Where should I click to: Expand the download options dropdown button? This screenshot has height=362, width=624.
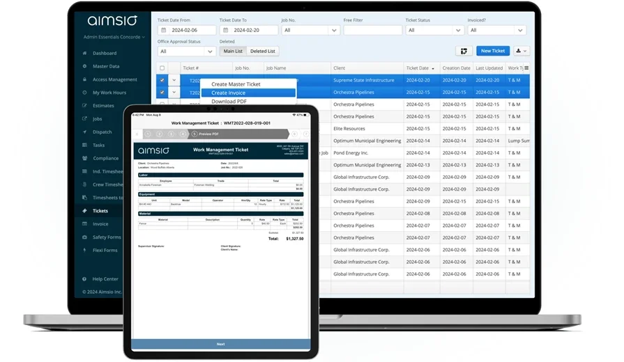pos(521,51)
